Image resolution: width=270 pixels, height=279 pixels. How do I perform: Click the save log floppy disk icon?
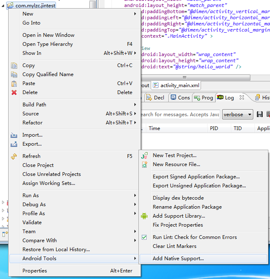click(260, 114)
